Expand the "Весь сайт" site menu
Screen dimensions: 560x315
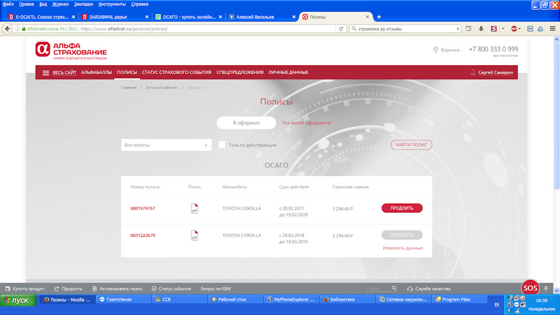[60, 72]
